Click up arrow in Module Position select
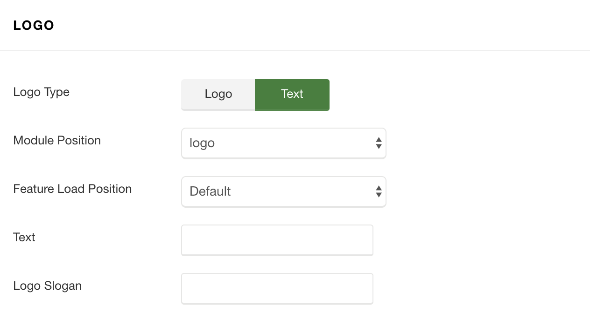590x327 pixels. (x=379, y=140)
